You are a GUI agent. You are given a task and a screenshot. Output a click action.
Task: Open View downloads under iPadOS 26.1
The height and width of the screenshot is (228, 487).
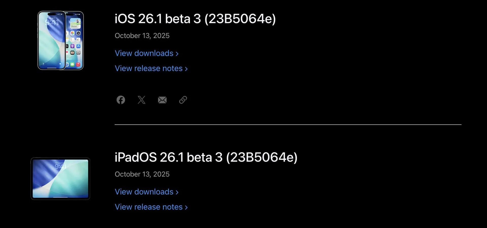[x=144, y=192]
